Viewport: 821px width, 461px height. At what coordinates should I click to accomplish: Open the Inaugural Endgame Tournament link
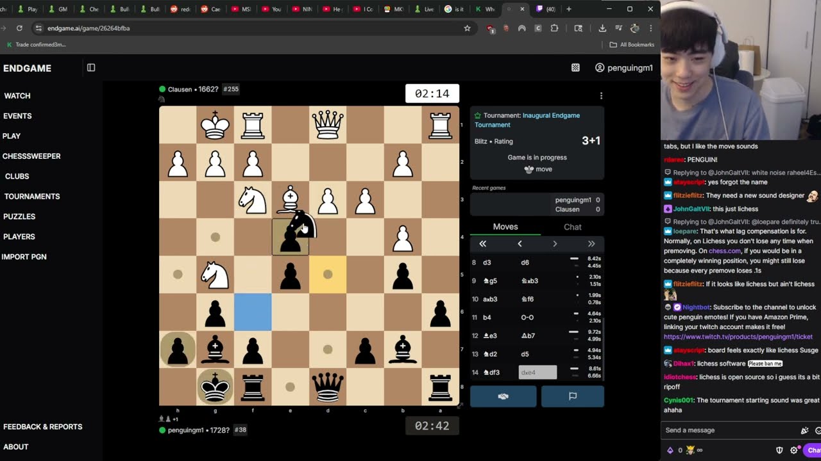pos(527,120)
